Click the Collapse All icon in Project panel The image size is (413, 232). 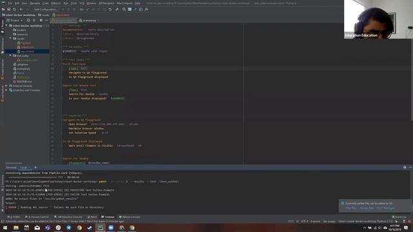tap(34, 20)
